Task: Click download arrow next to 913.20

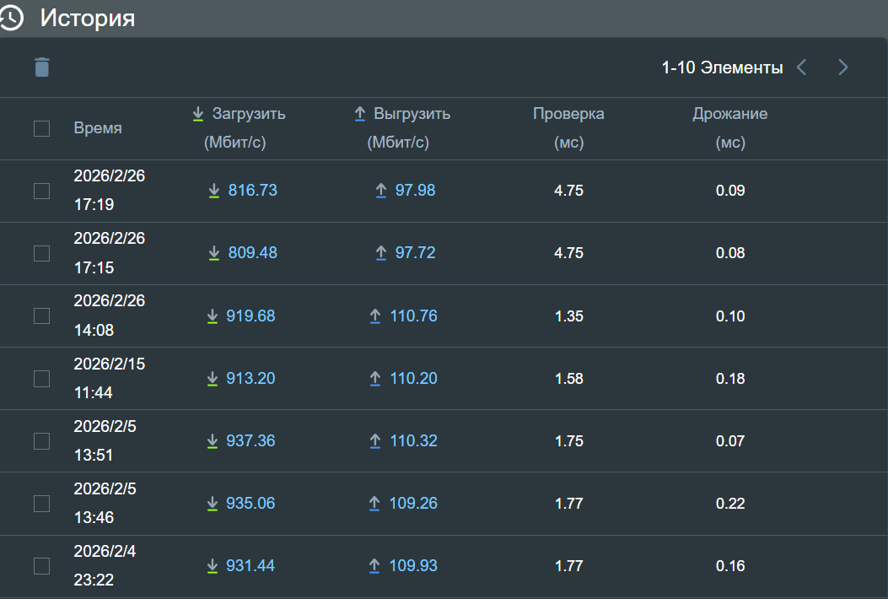Action: [213, 379]
